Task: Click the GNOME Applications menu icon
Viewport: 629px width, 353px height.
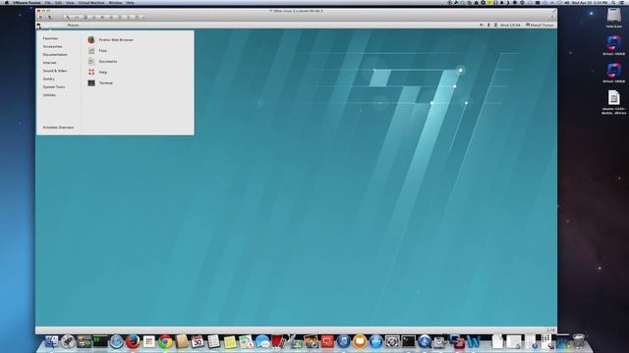Action: (39, 25)
